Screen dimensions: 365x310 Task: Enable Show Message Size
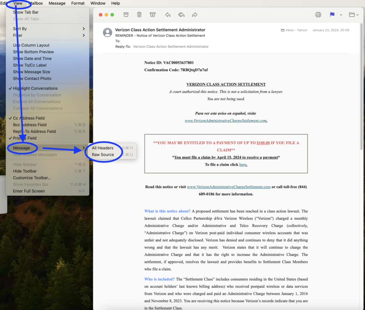(x=47, y=72)
